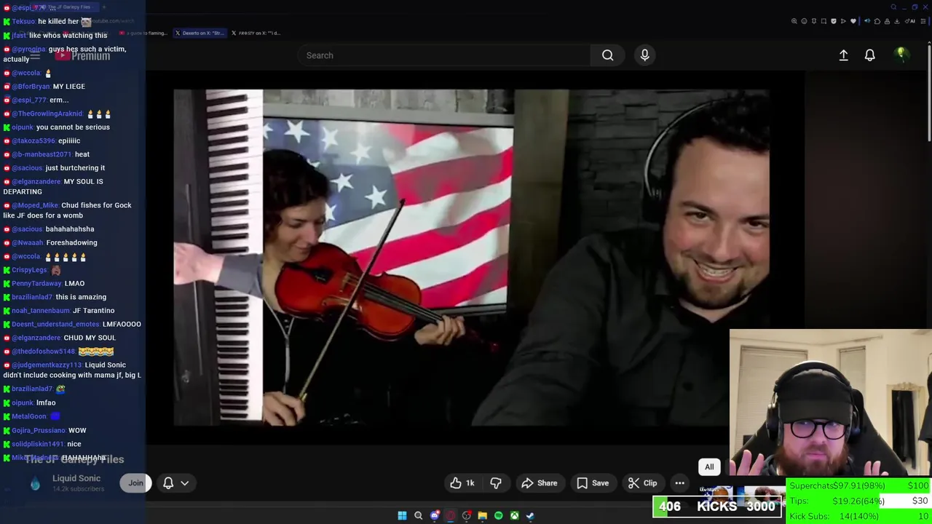Viewport: 932px width, 524px height.
Task: Click PennyTardaway 'LMAO' chat message
Action: click(x=74, y=284)
